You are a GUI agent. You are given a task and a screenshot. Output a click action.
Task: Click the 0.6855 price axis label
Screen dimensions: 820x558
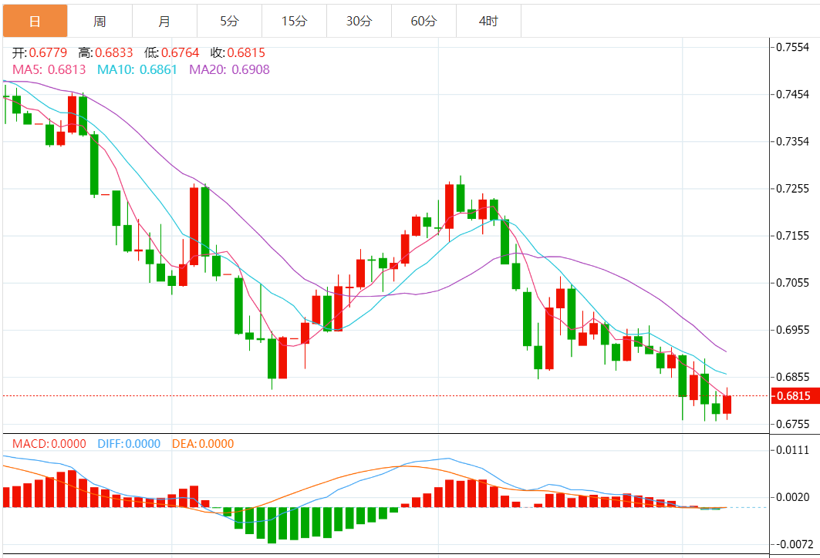[x=792, y=377]
